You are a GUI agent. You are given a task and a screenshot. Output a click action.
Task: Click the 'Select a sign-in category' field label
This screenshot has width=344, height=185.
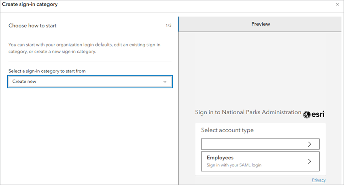coord(47,71)
